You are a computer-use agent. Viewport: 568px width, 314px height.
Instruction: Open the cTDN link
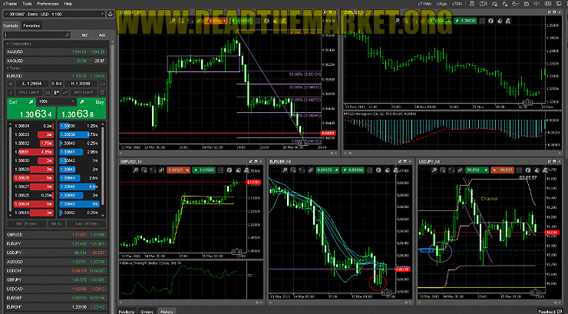(x=457, y=4)
